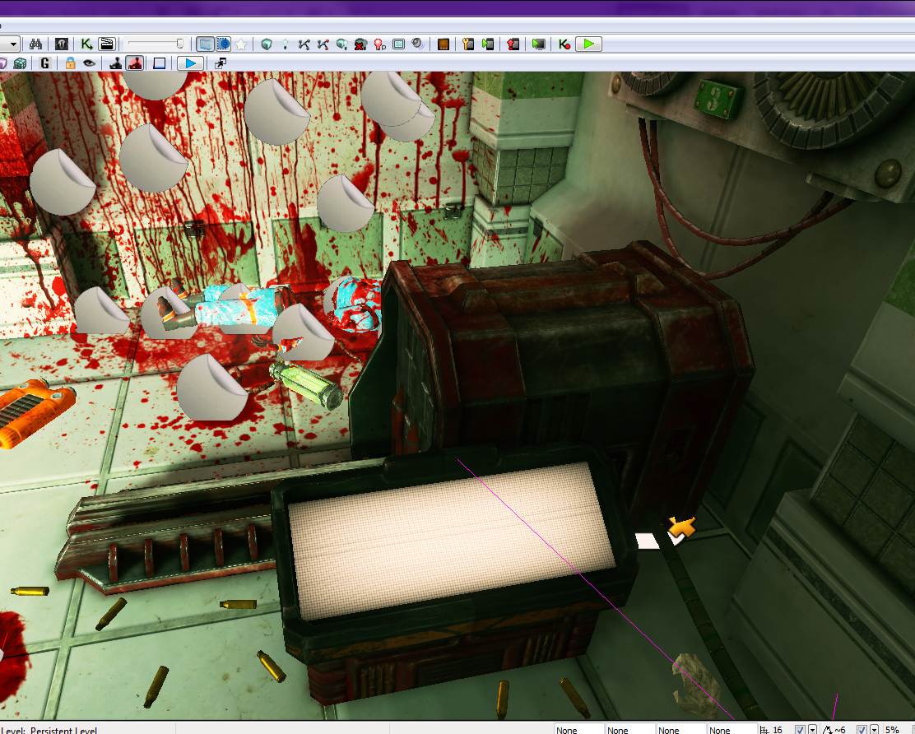
Task: Click the red arrow install-to-device icon
Action: click(x=513, y=44)
